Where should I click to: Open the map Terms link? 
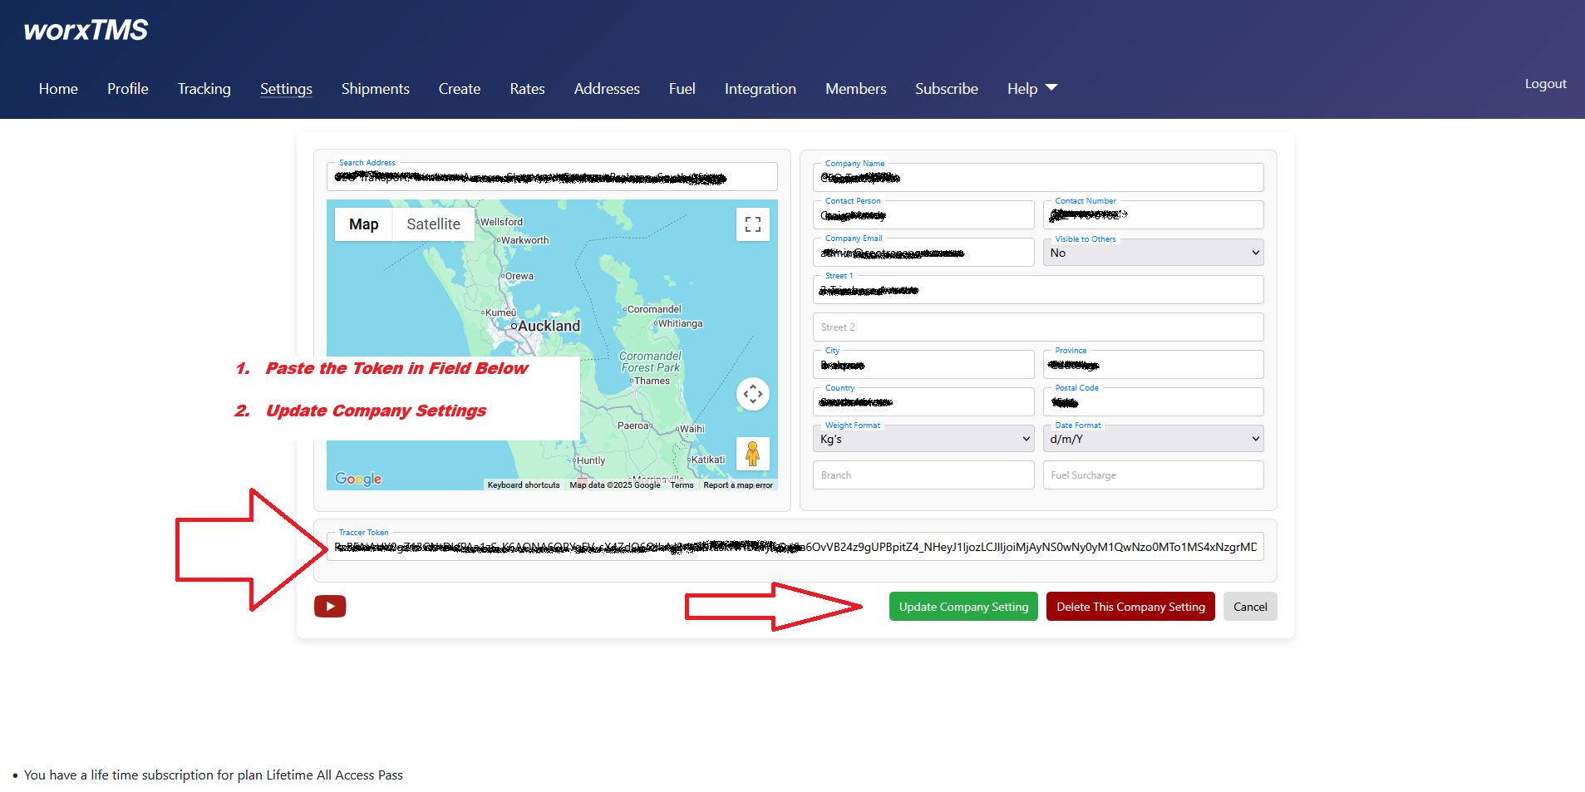click(x=682, y=485)
